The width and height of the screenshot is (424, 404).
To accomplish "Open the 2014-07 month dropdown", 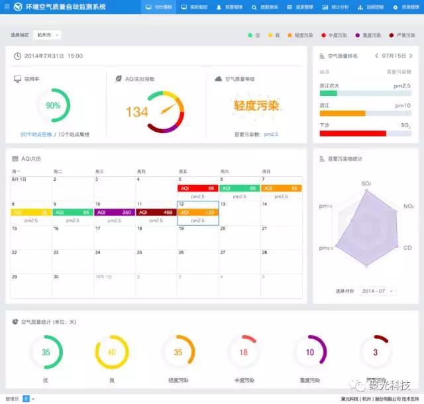I will click(x=377, y=291).
